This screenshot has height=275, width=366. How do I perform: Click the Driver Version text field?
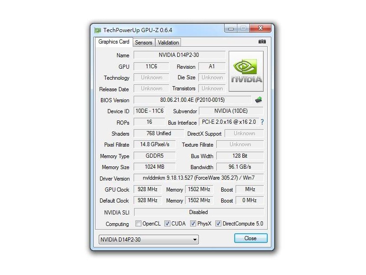(x=198, y=178)
